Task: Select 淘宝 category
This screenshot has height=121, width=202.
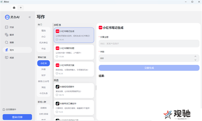Action: [x=43, y=87]
